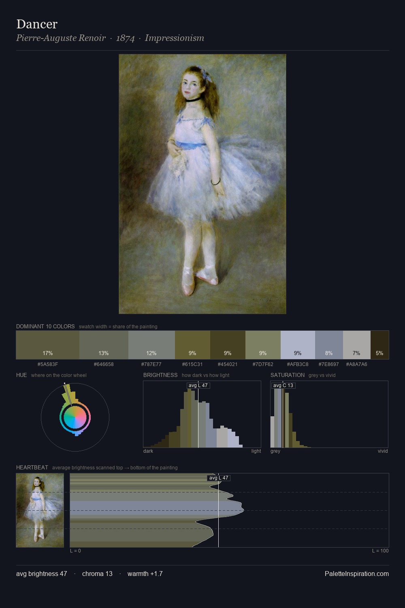
Task: Click the 'dark' axis label under brightness
Action: 148,451
